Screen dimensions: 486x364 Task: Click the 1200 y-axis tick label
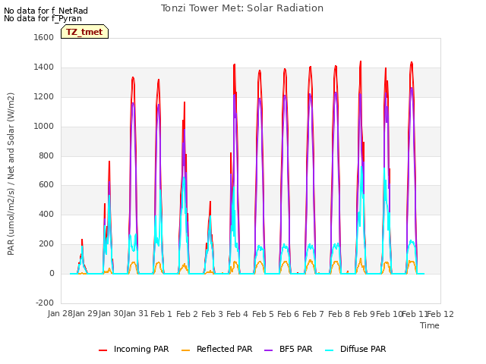tap(44, 97)
